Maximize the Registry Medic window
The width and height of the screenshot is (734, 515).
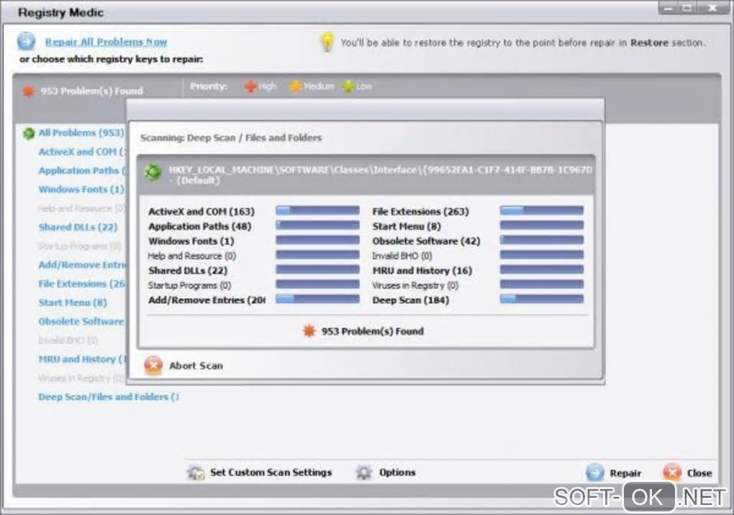tap(687, 8)
